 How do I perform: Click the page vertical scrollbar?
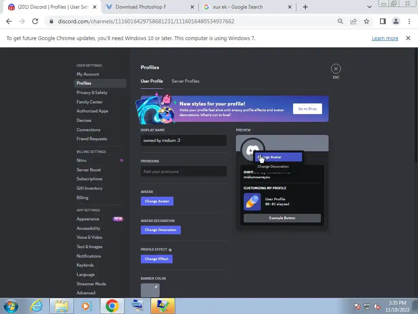pyautogui.click(x=416, y=105)
